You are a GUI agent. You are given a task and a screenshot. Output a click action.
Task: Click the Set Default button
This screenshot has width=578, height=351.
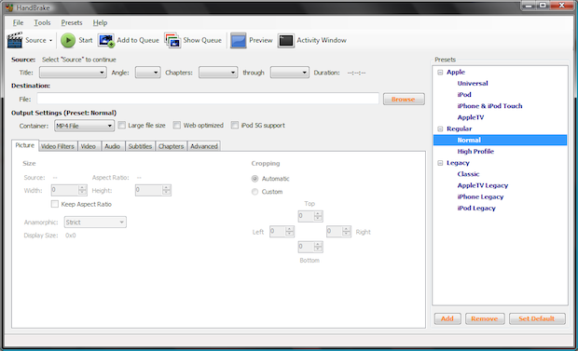[x=537, y=318]
